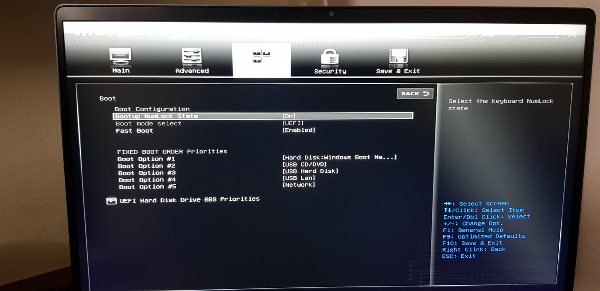Click the Enter/Dbl Click: Select hint
Screen dimensions: 600x291
(x=487, y=217)
